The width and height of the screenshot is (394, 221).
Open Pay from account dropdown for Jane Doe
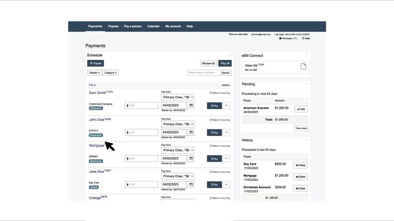pos(178,176)
